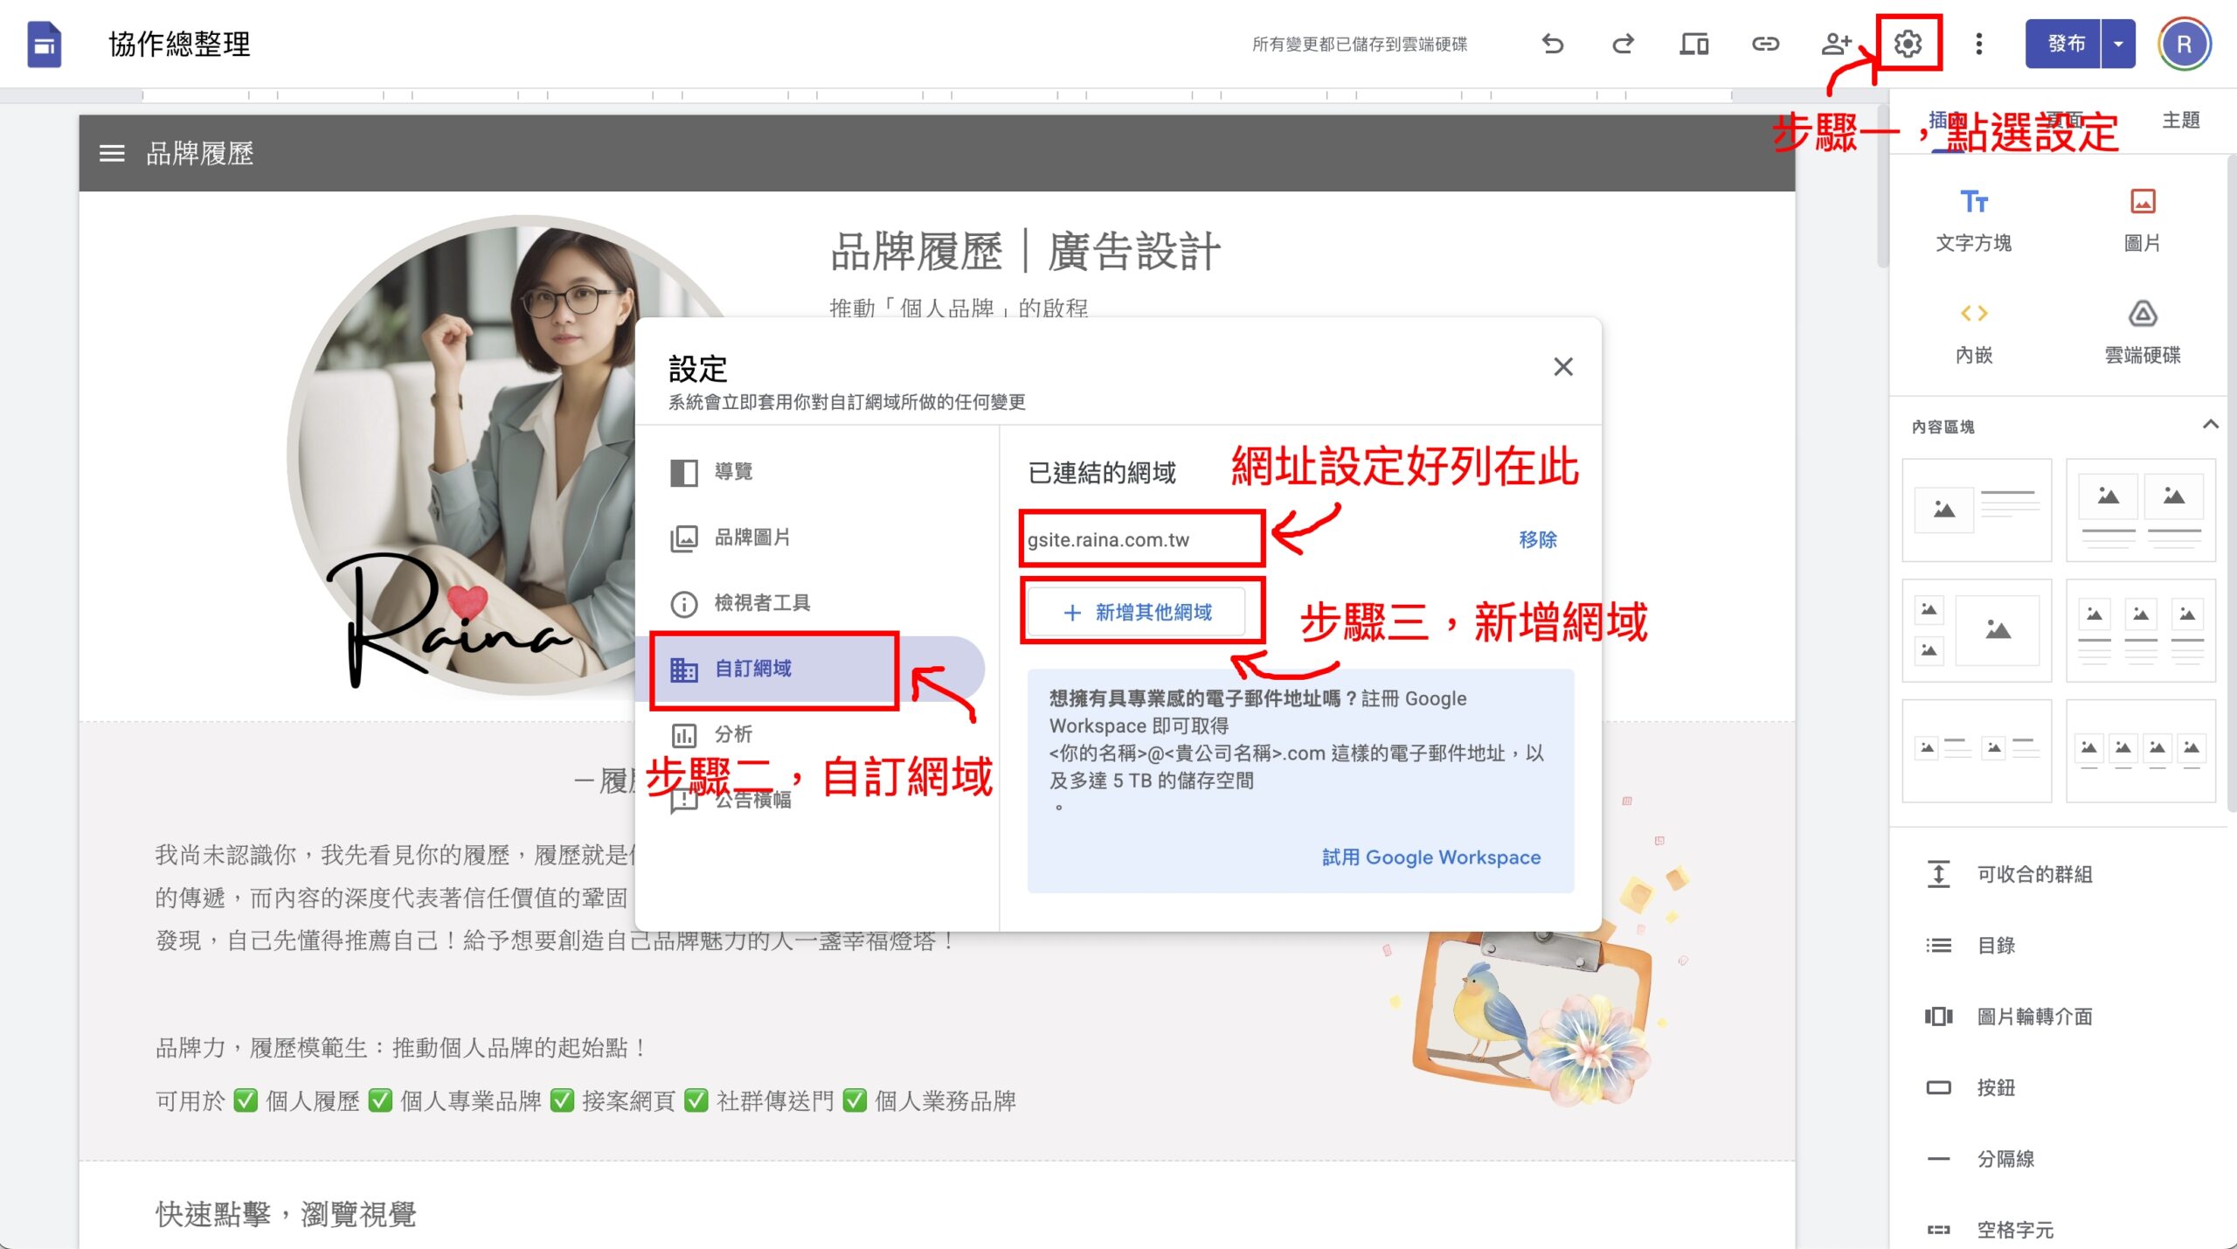
Task: Select 導覽 in settings sidebar
Action: point(732,472)
